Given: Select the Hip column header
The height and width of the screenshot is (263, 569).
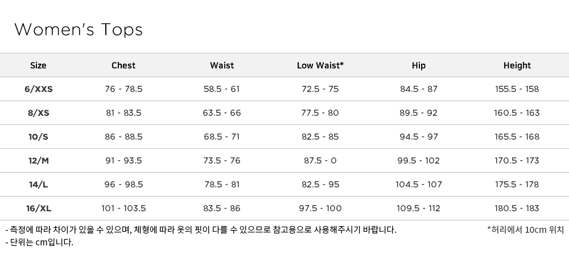Looking at the screenshot, I should 418,65.
